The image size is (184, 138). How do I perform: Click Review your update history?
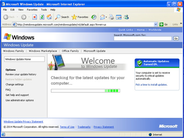coord(21,74)
